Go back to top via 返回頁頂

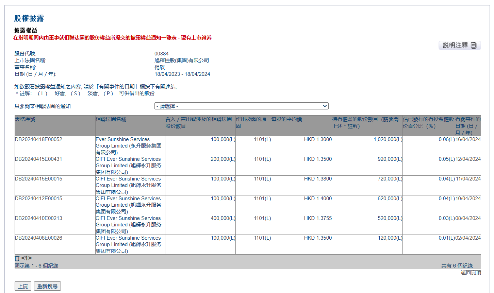tap(471, 273)
